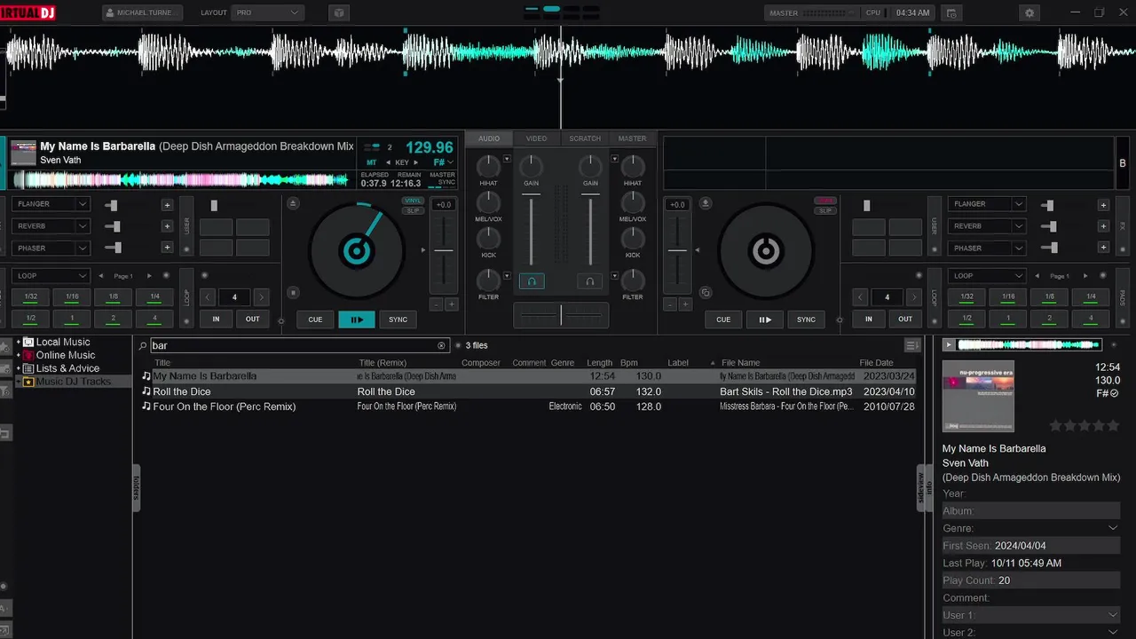Viewport: 1136px width, 639px height.
Task: Open the Michael Turner user account button
Action: point(143,13)
